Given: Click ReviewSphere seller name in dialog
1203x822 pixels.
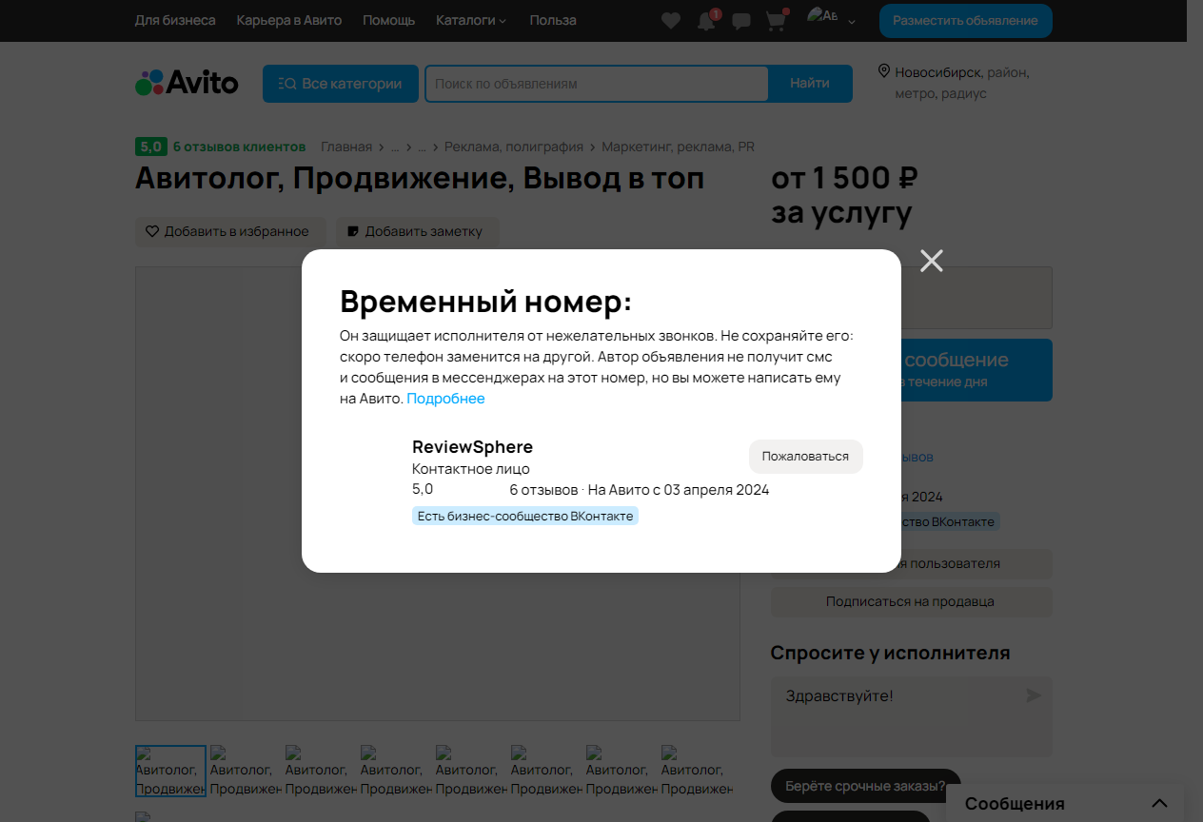Looking at the screenshot, I should point(472,447).
